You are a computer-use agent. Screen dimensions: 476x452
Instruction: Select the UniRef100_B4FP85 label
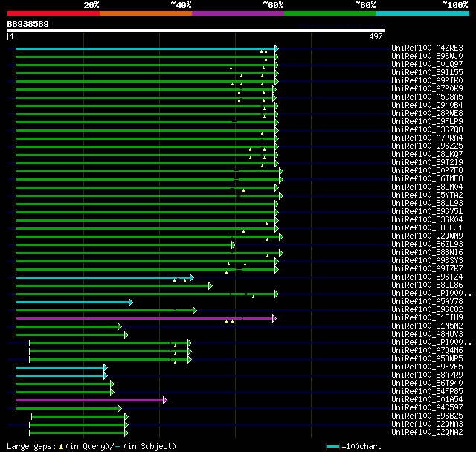click(427, 392)
